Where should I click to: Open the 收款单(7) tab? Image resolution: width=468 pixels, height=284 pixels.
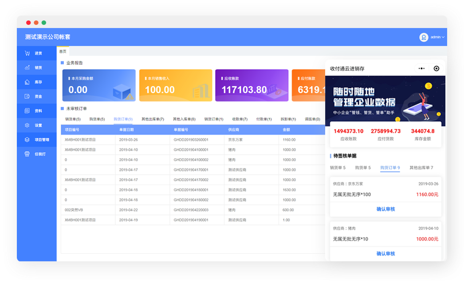coord(240,119)
